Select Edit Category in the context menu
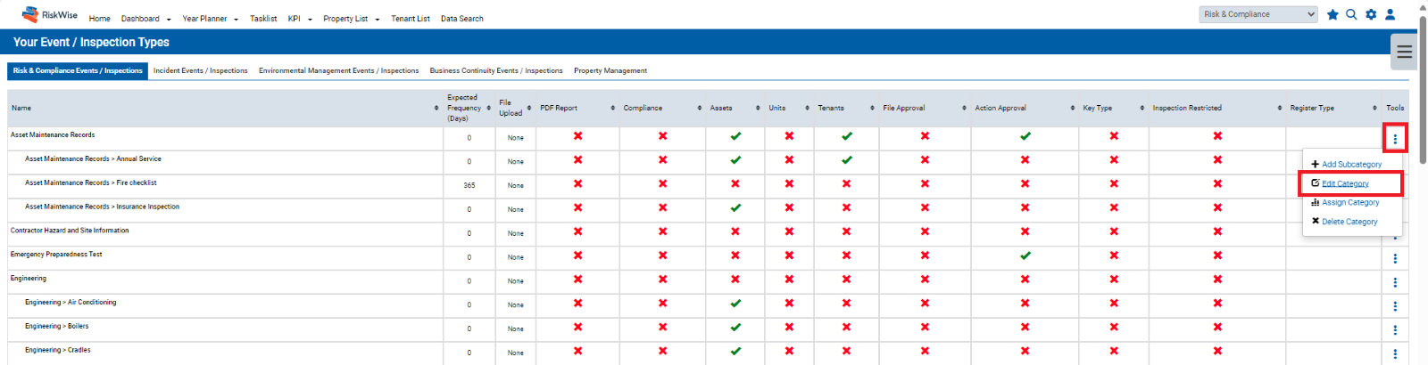This screenshot has width=1428, height=365. point(1345,183)
